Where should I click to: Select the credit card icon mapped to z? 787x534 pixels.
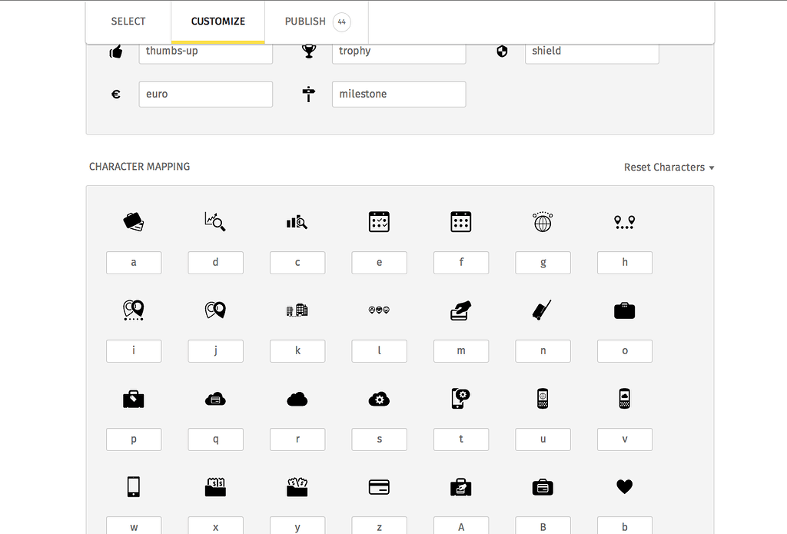[x=379, y=486]
